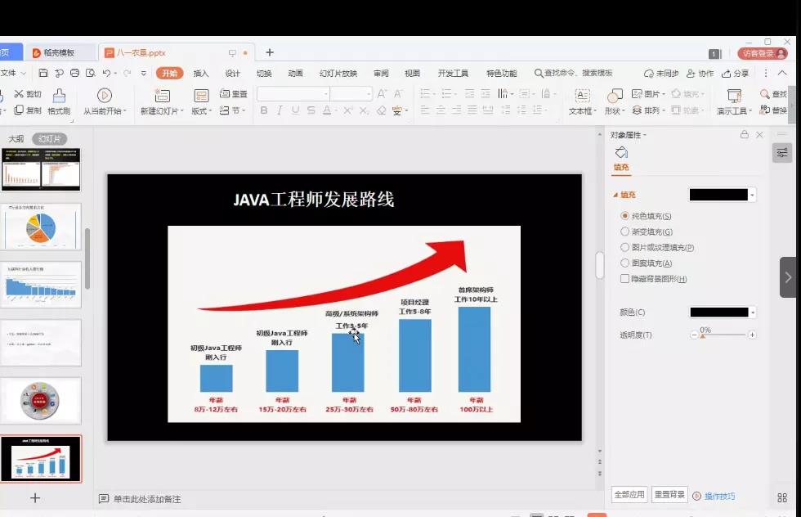Switch to the Insert (插入) ribbon tab
801x517 pixels.
(x=201, y=74)
